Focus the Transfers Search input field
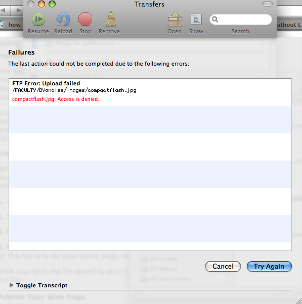 coord(241,19)
